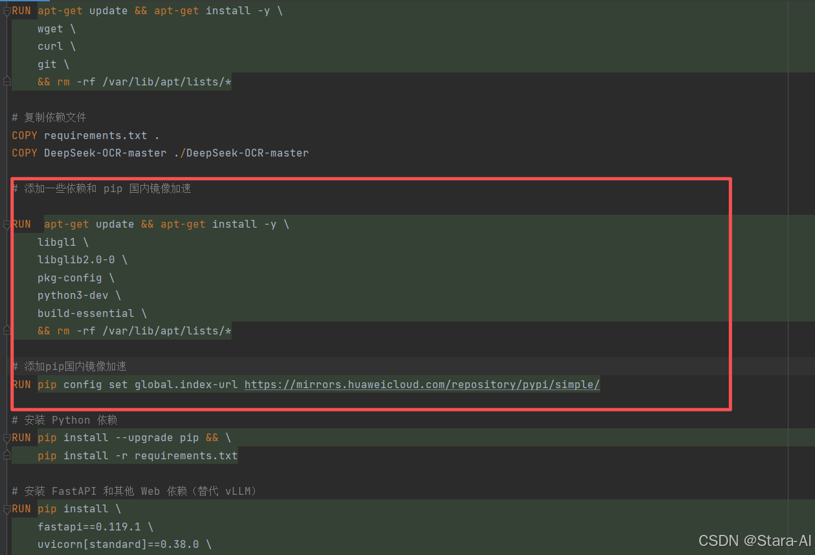Screen dimensions: 815x555
Task: Place cursor on the git line
Action: click(x=53, y=65)
